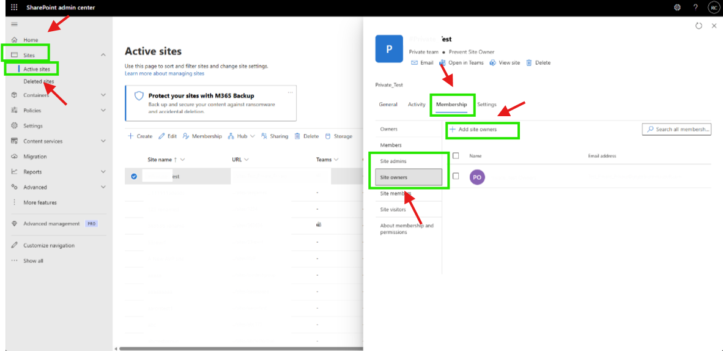Viewport: 723px width, 351px height.
Task: Click Open in Teams button
Action: tap(462, 63)
